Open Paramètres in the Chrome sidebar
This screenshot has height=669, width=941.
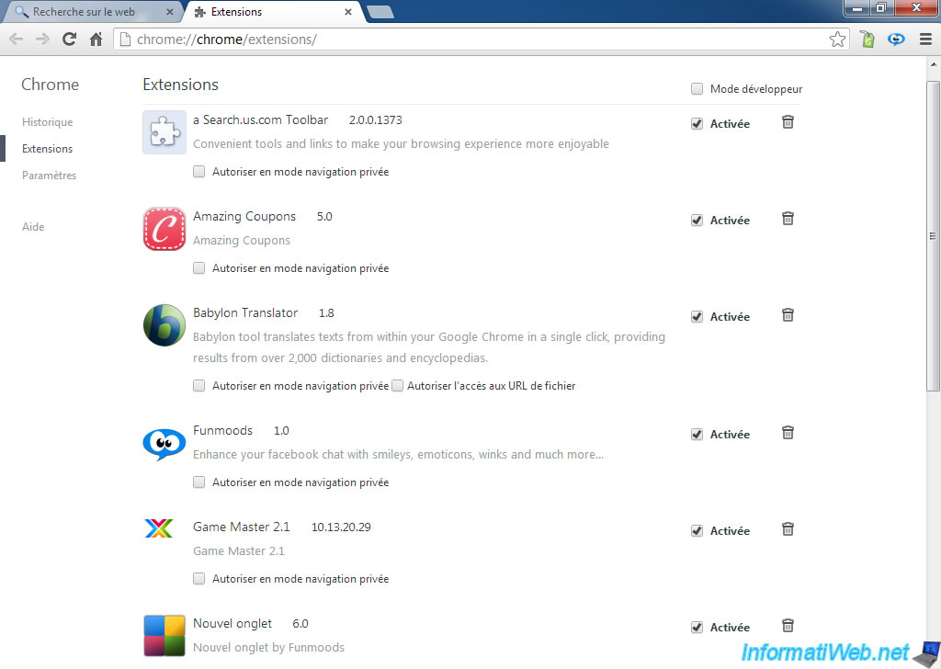click(50, 176)
